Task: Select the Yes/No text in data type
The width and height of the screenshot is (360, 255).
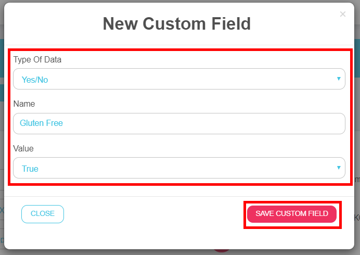Action: tap(35, 80)
